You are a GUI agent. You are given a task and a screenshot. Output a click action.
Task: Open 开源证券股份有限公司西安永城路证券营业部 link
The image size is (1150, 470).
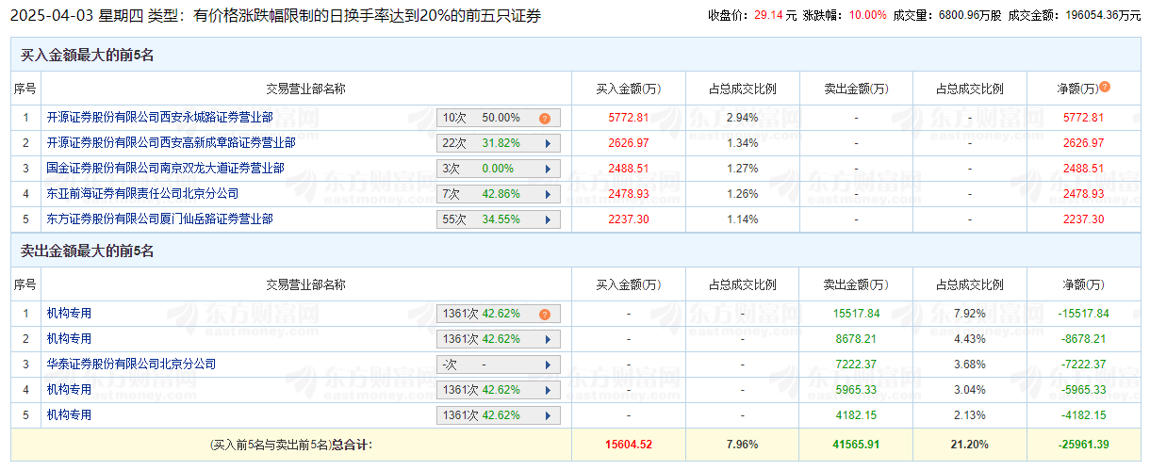(159, 118)
